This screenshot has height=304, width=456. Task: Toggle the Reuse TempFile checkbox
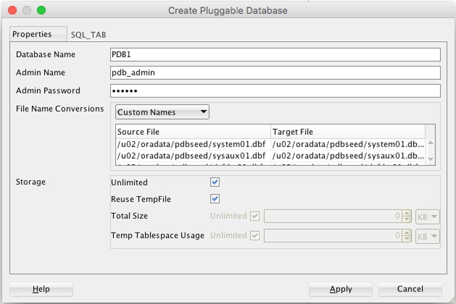(215, 199)
